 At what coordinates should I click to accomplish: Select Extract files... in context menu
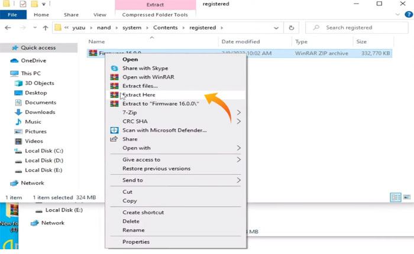tap(140, 86)
